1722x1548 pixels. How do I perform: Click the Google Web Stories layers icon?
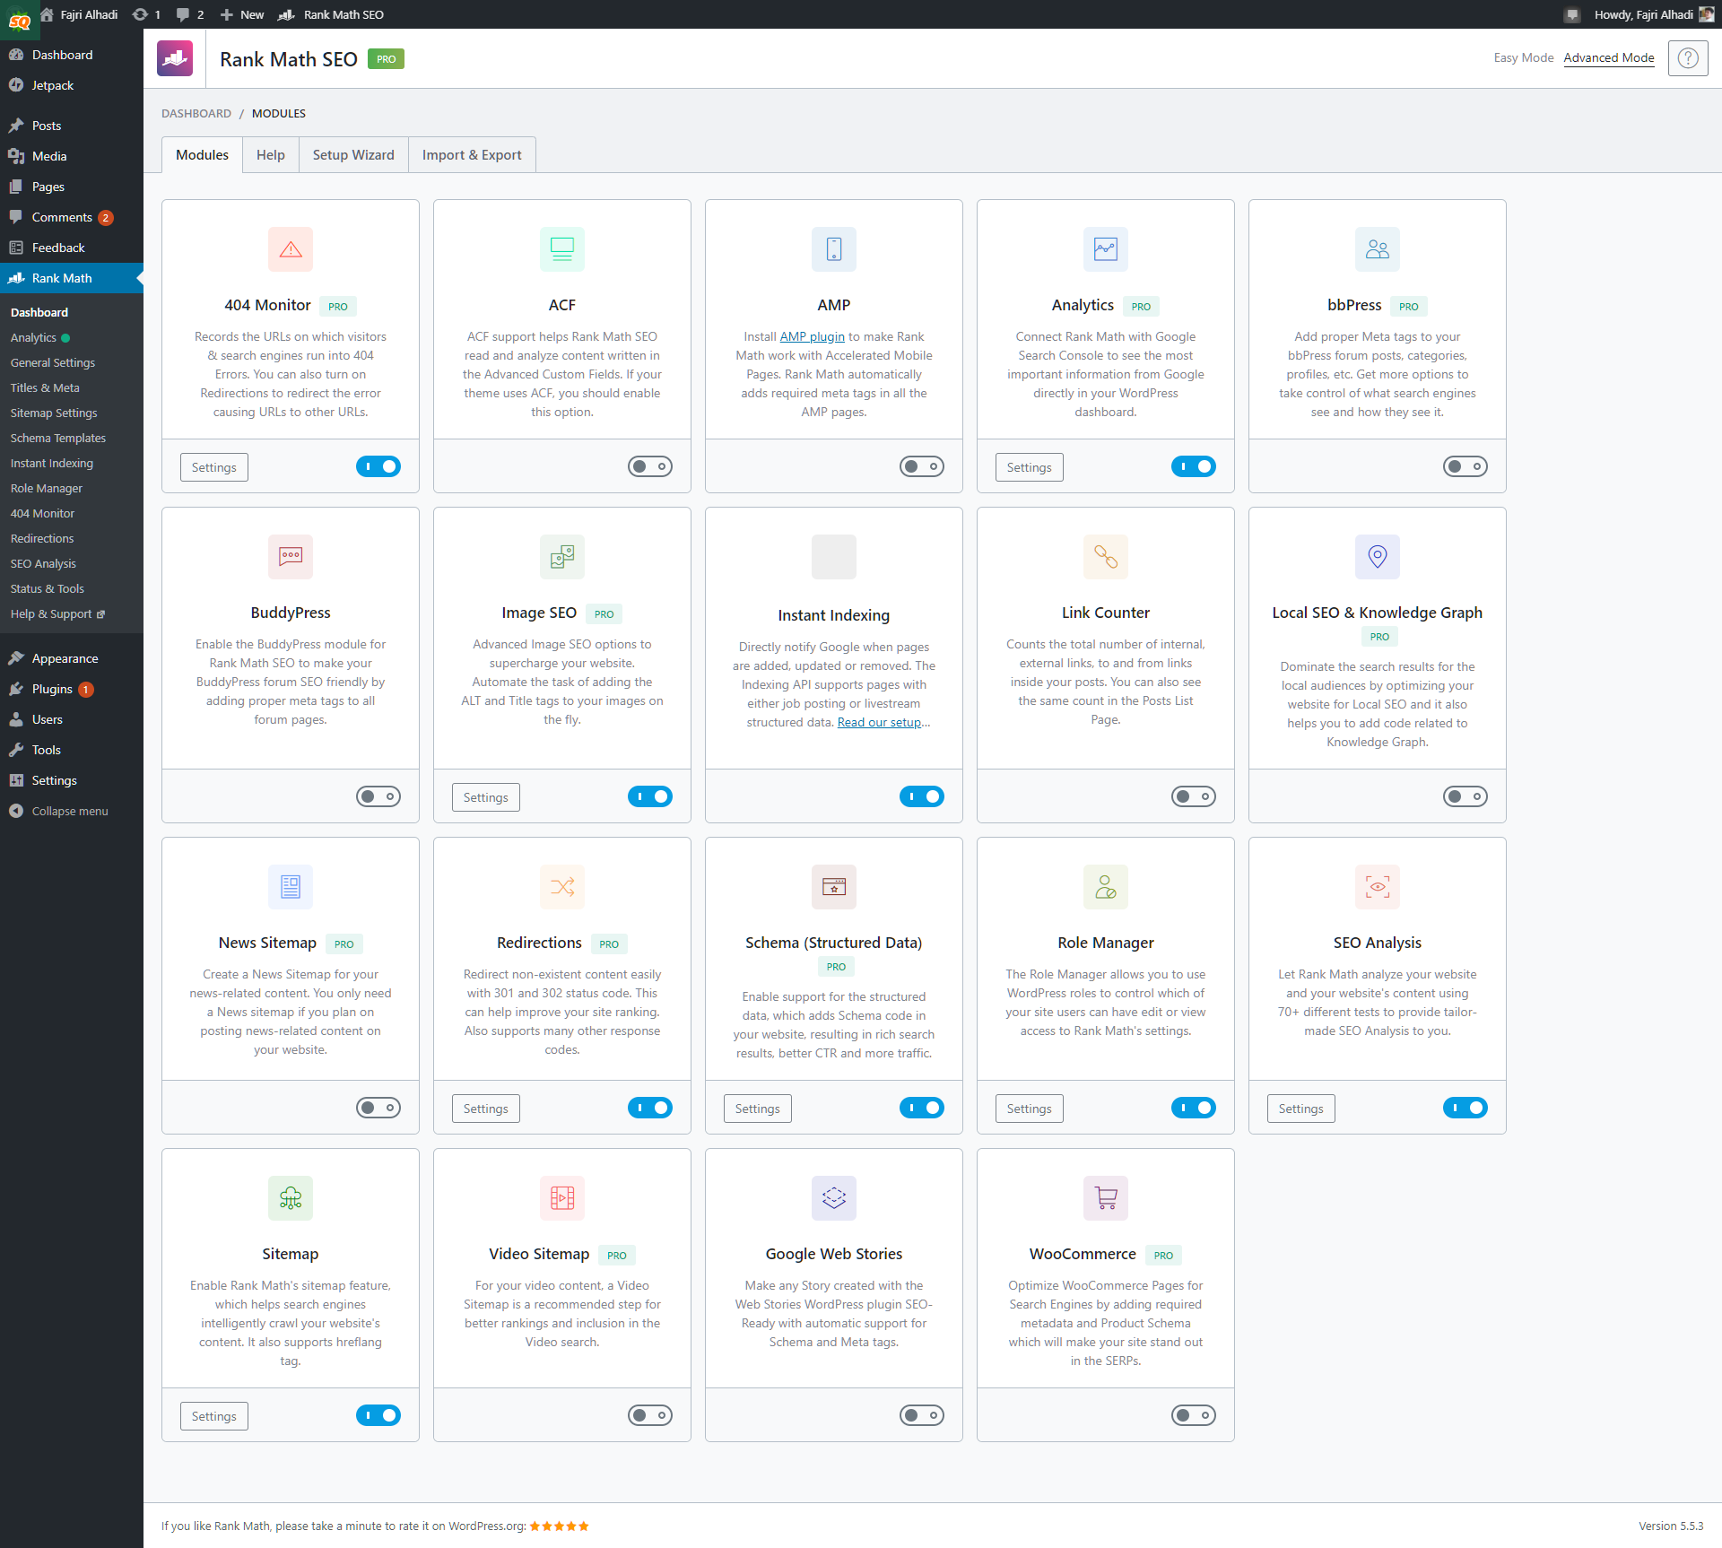click(834, 1198)
